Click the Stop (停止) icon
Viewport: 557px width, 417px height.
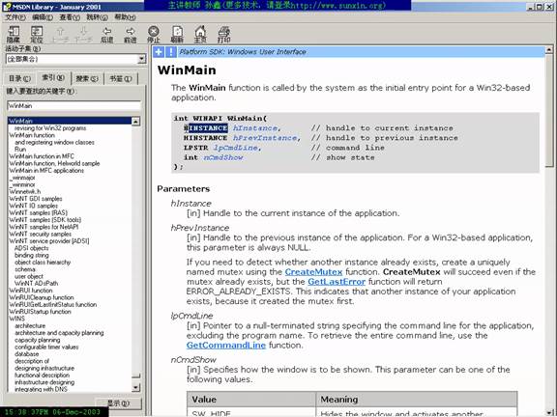pos(154,35)
